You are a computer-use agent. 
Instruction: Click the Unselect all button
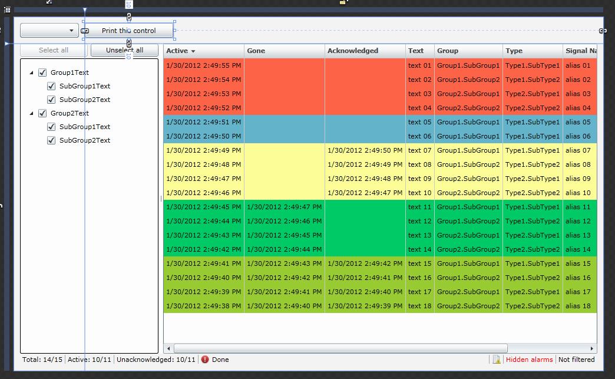[124, 50]
